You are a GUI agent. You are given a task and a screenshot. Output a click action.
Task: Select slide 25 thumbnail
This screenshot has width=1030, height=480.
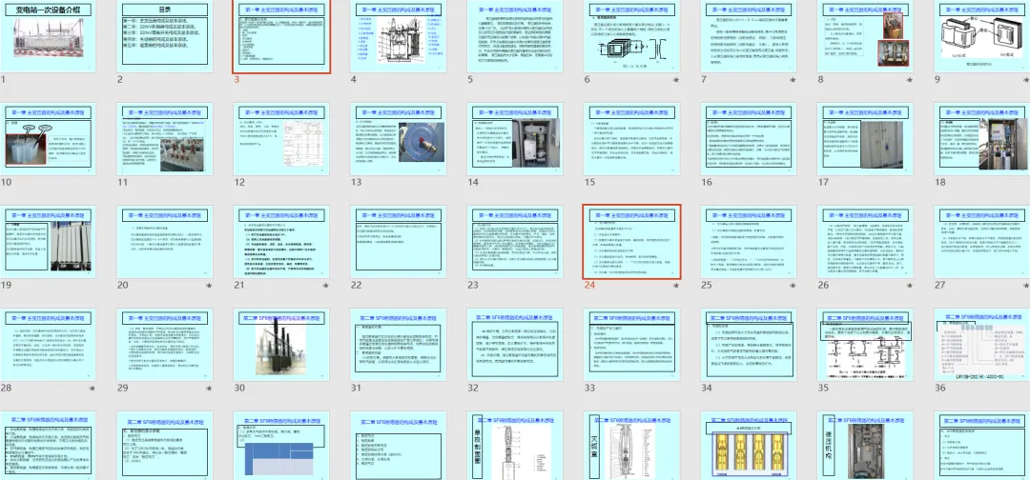pos(750,242)
